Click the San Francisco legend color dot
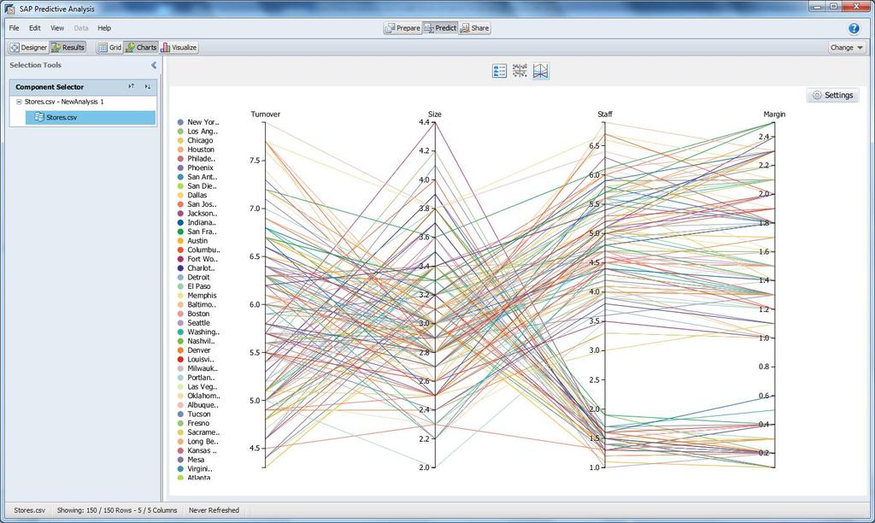Screen dimensions: 875x523 [x=180, y=232]
